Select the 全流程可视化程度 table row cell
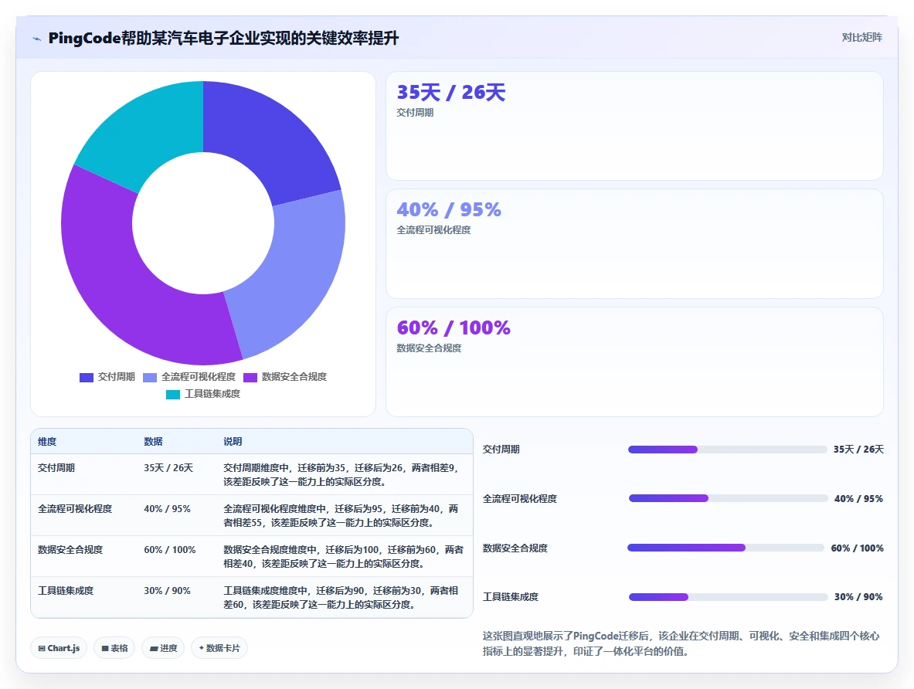914x689 pixels. [x=75, y=508]
